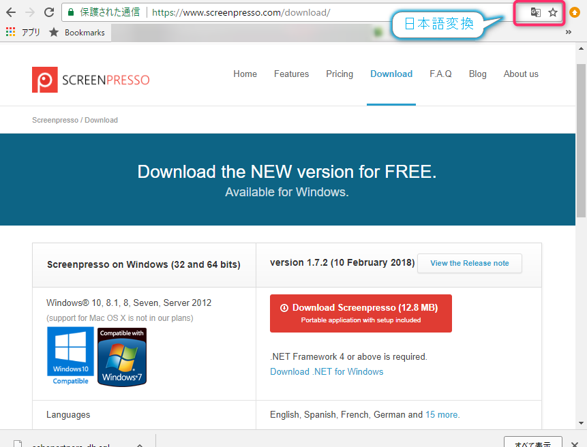The width and height of the screenshot is (587, 447).
Task: Bookmark this page with the star icon
Action: pyautogui.click(x=552, y=12)
